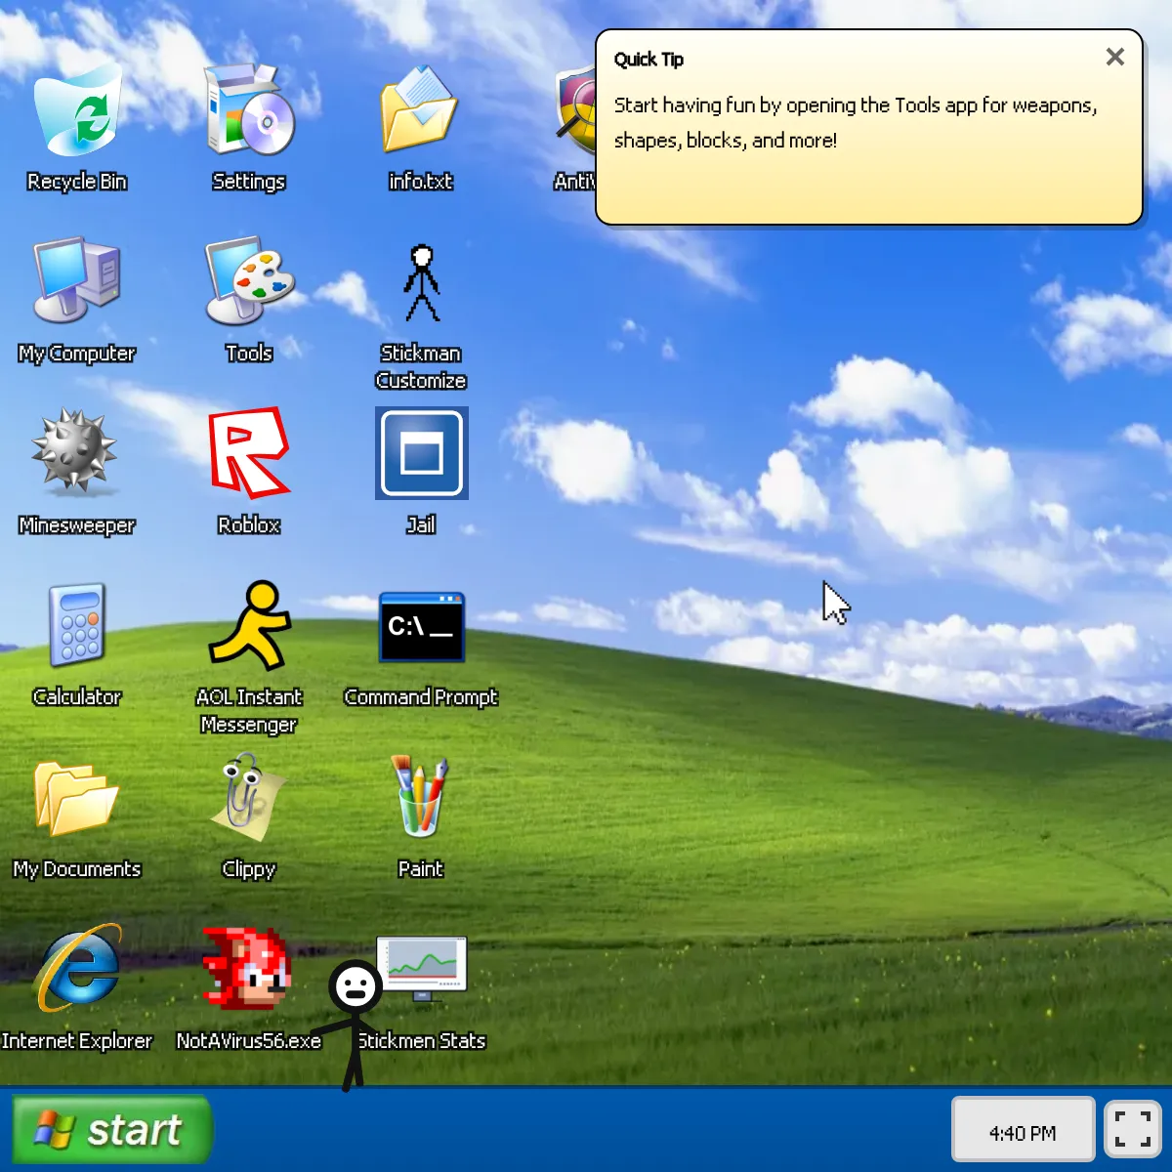Open the Settings desktop icon

[250, 110]
